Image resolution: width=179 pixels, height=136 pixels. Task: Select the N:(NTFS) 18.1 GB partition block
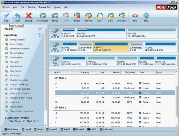coord(152,33)
